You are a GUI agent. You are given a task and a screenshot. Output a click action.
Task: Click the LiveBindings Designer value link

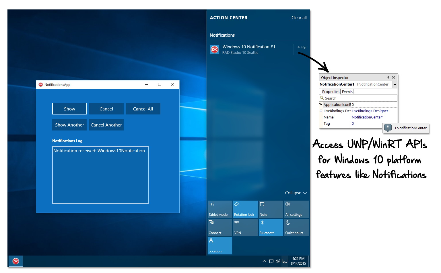[x=370, y=111]
